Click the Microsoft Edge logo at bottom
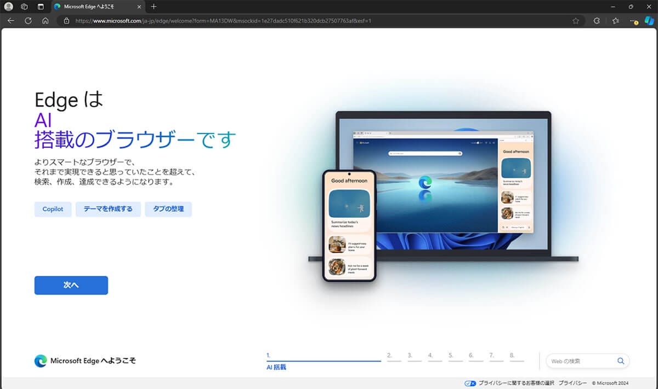 (41, 361)
